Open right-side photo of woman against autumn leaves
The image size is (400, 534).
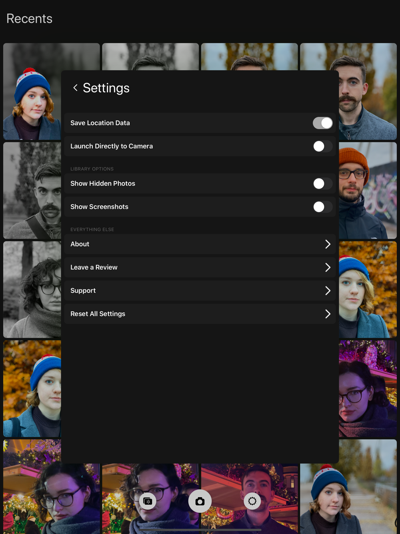pos(368,289)
